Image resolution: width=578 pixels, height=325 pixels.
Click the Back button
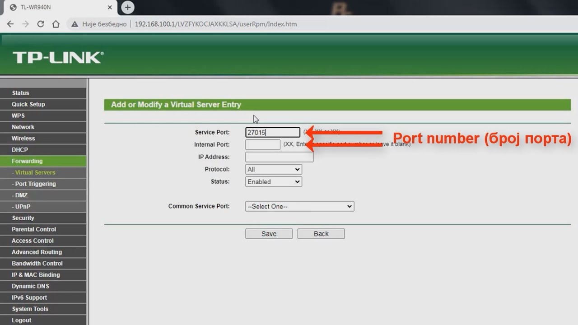point(321,234)
